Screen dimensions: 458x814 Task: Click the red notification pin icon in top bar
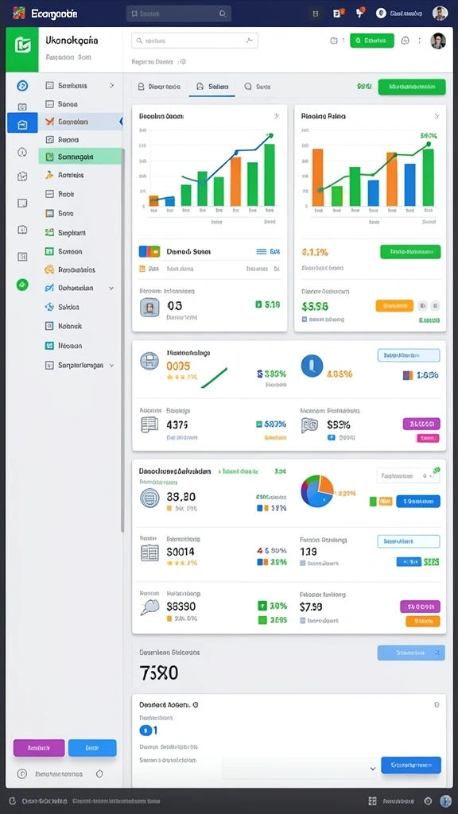[x=360, y=13]
